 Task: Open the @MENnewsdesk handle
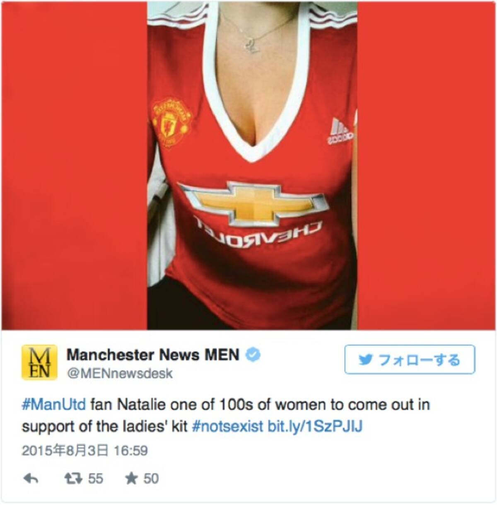[120, 374]
